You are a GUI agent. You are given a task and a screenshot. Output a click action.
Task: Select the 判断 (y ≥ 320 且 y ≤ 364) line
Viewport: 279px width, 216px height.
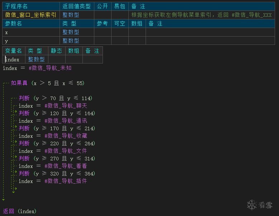57,173
